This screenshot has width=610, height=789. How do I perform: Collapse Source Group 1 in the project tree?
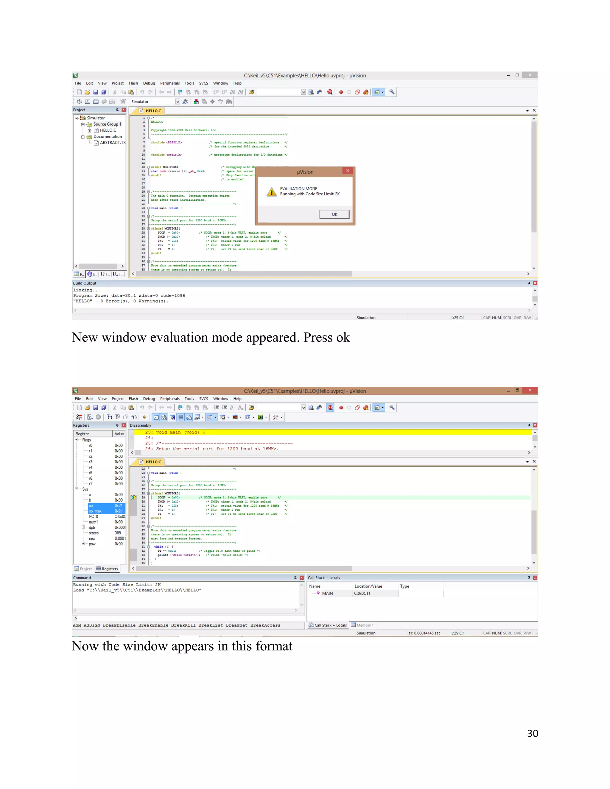tap(83, 124)
